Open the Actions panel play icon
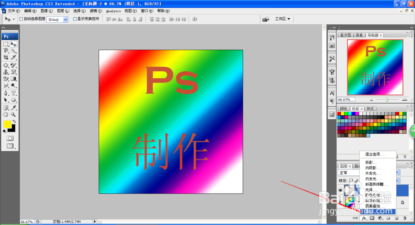Viewport: 415px width, 225px height. pos(332,46)
